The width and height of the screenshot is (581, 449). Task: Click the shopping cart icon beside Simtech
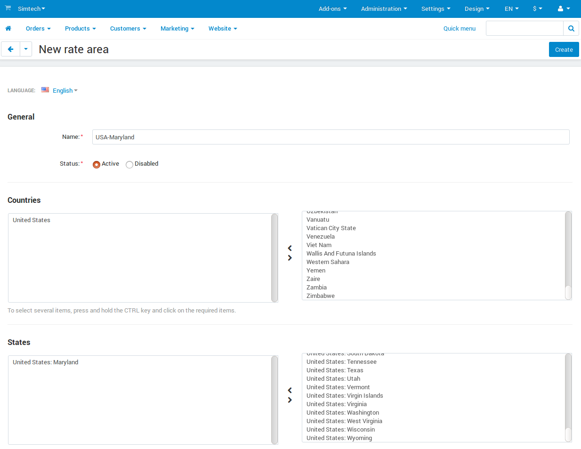tap(8, 8)
